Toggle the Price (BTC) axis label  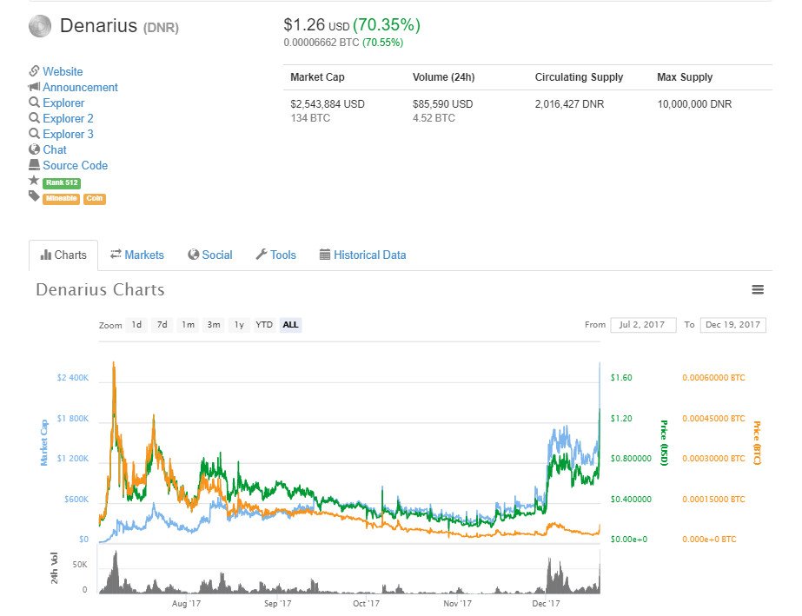(757, 443)
